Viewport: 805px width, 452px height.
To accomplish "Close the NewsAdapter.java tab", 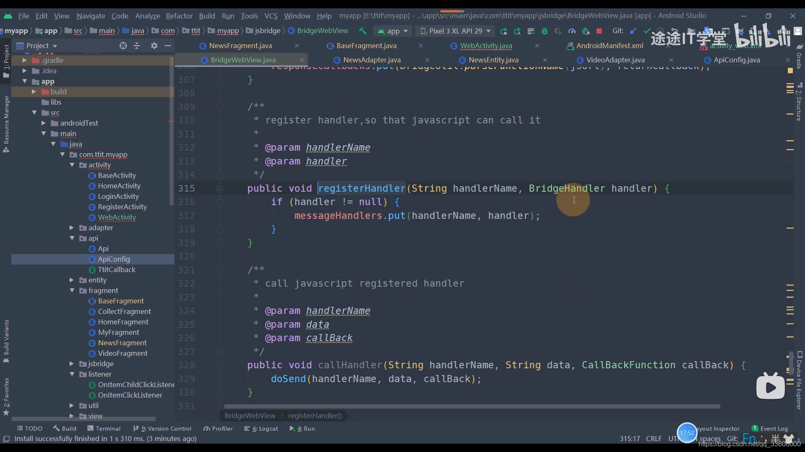I will (x=427, y=60).
